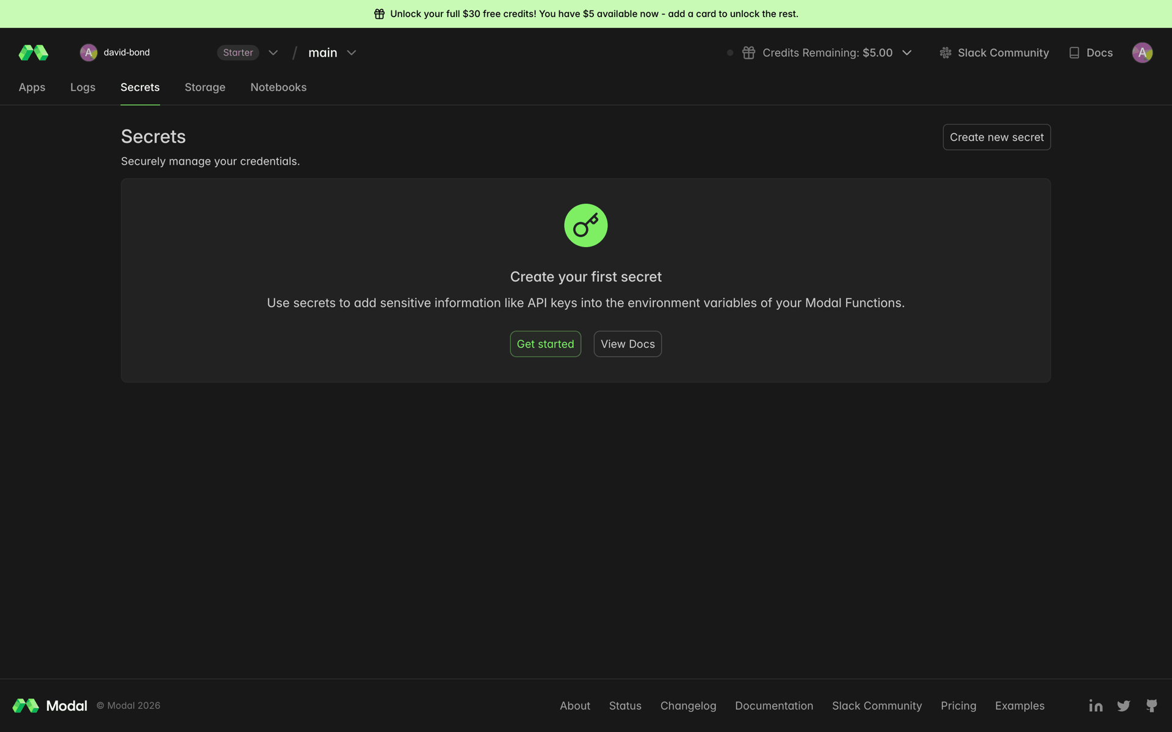This screenshot has height=732, width=1172.
Task: Expand the workspace chevron beside Starter
Action: coord(273,52)
